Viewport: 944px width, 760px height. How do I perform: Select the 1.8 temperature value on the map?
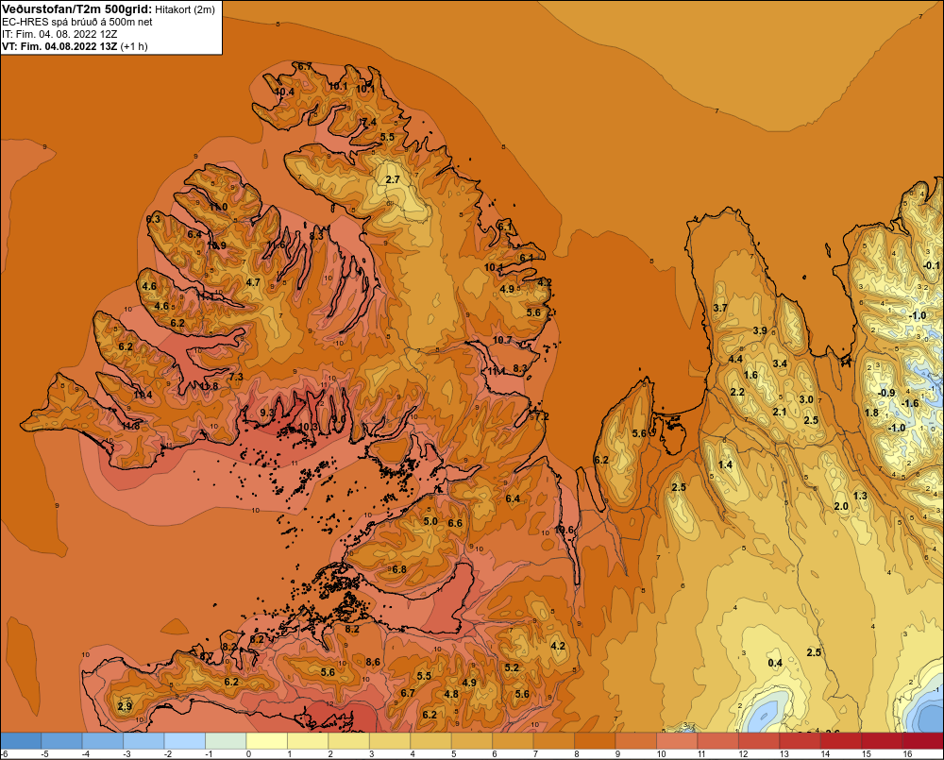(x=871, y=413)
